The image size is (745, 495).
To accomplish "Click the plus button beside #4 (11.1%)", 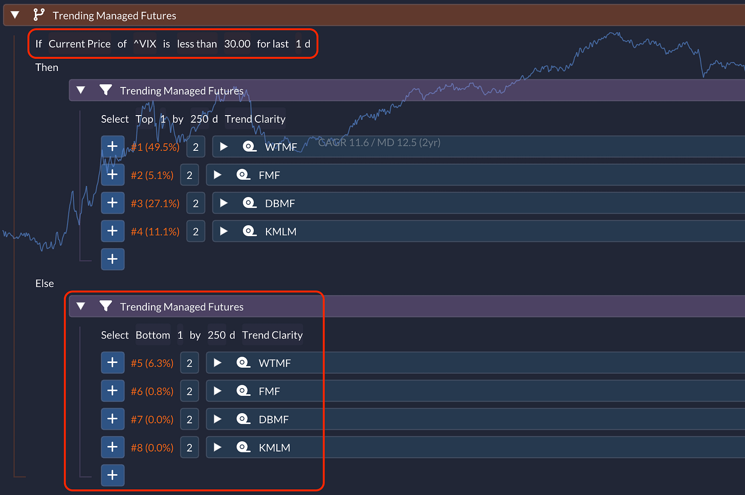I will (x=113, y=231).
